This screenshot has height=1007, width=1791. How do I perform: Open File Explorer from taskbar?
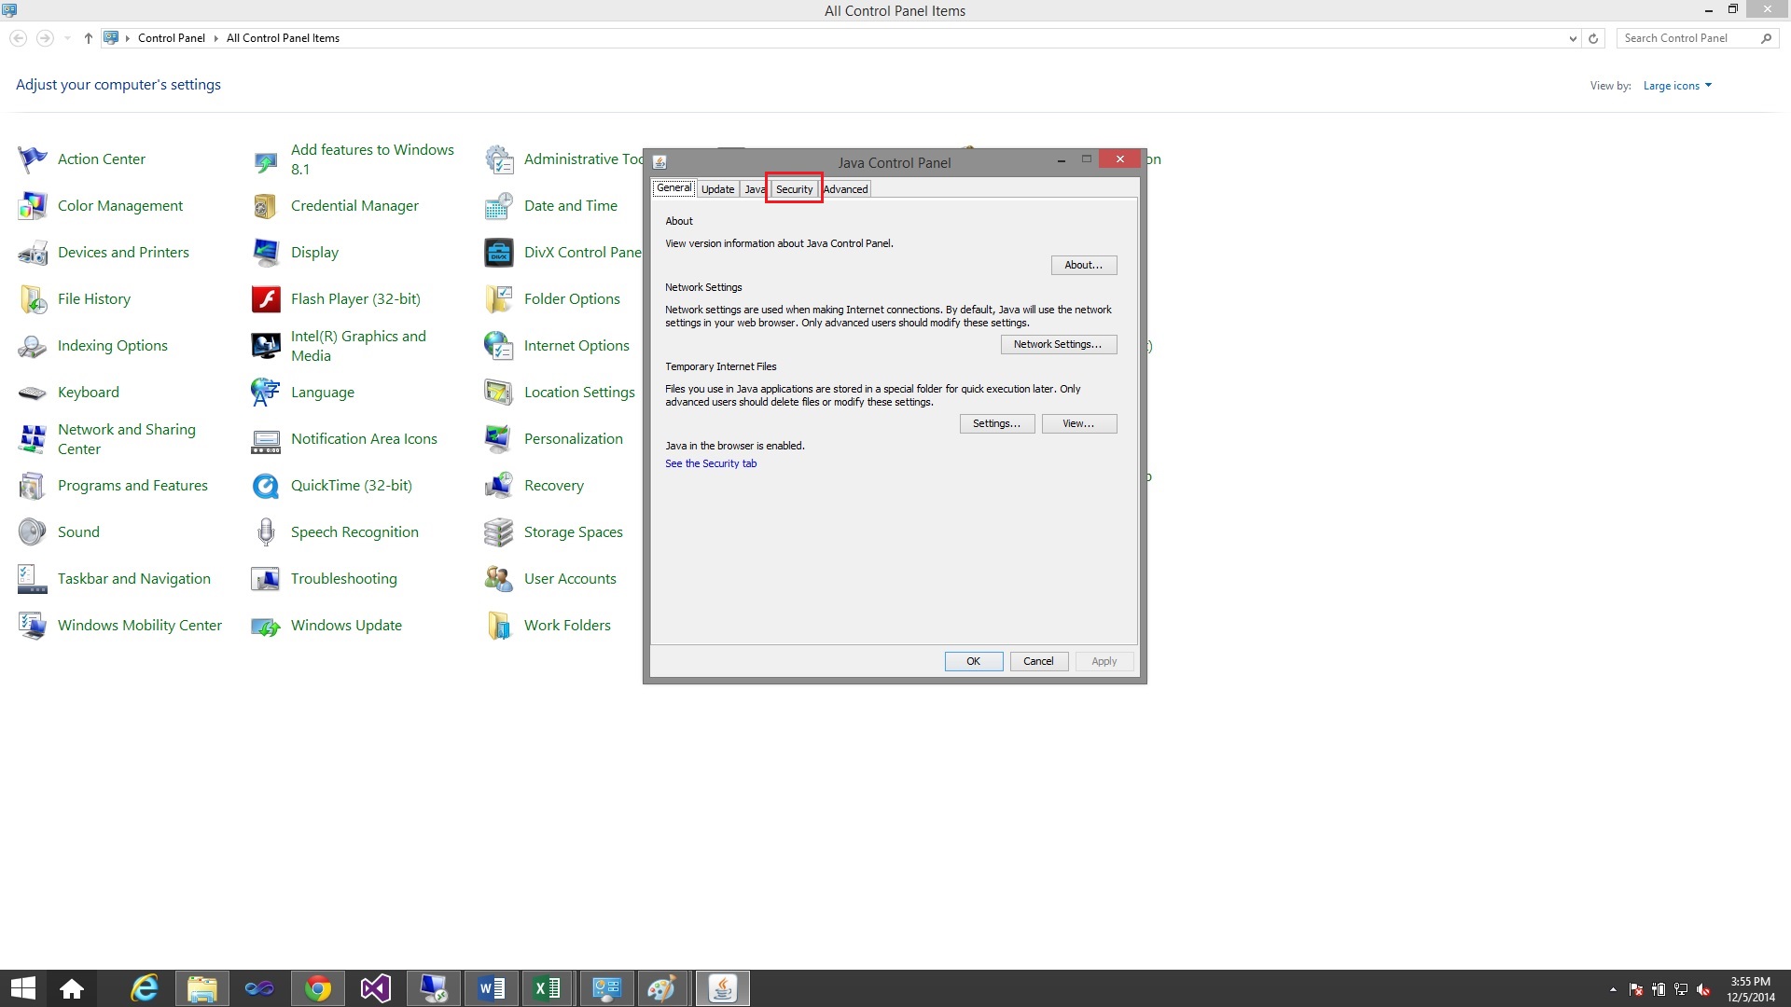pos(202,989)
